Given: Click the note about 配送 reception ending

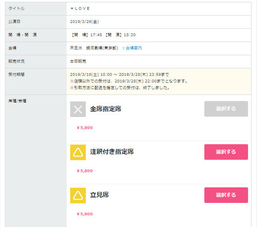Looking at the screenshot, I should click(x=120, y=88).
